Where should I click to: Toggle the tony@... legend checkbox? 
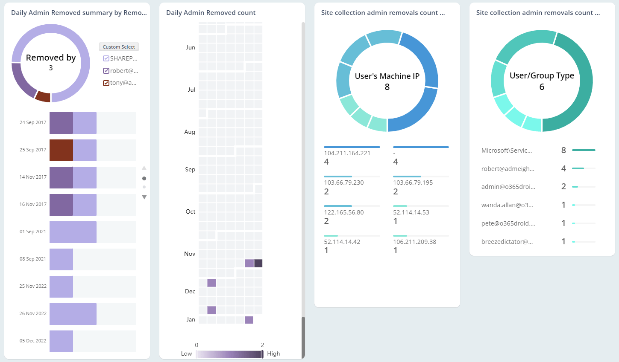click(x=106, y=83)
